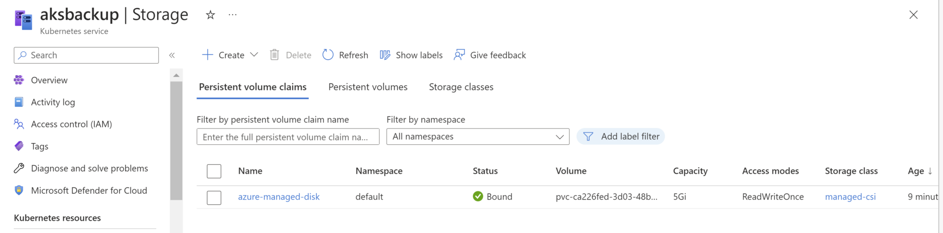Click the Delete trash icon

275,55
